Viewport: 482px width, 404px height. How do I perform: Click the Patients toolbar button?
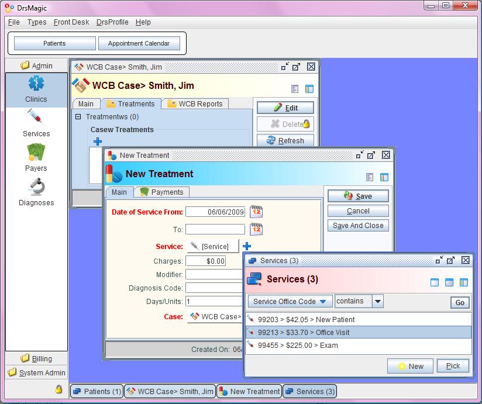[x=55, y=43]
